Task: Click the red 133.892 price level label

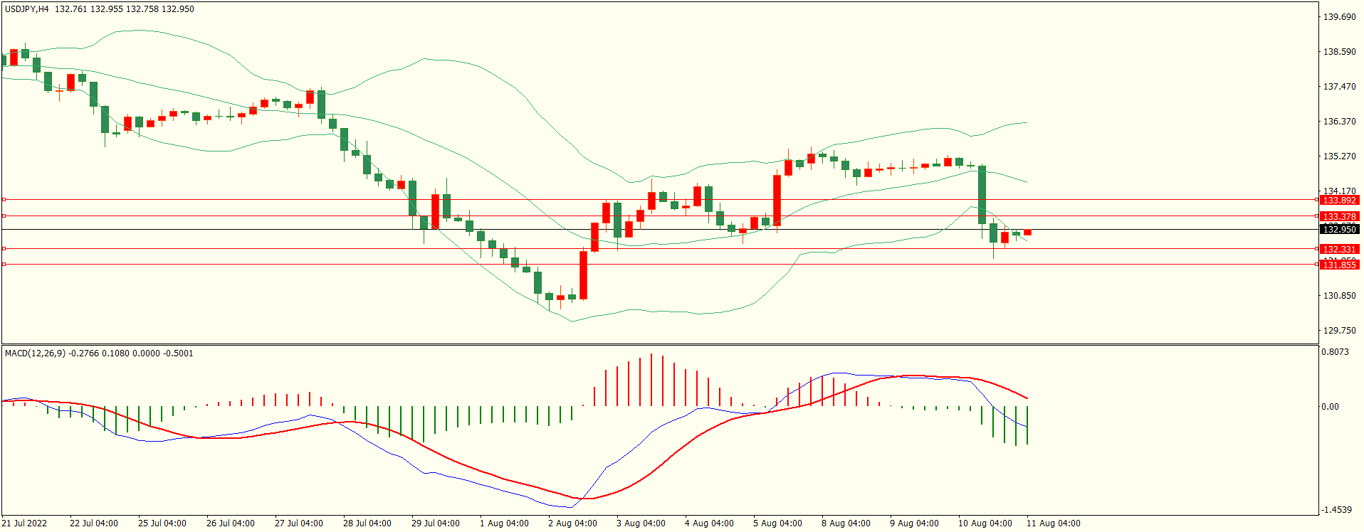Action: click(1339, 201)
